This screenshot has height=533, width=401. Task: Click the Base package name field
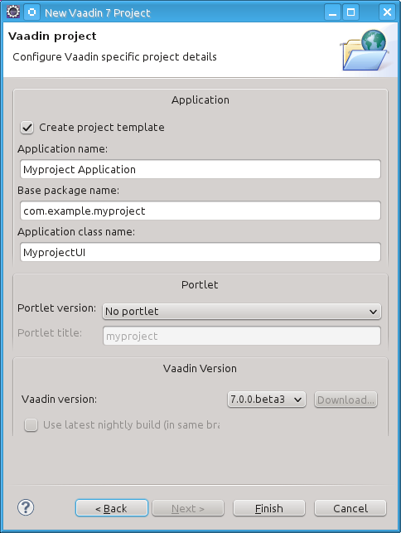click(x=200, y=211)
